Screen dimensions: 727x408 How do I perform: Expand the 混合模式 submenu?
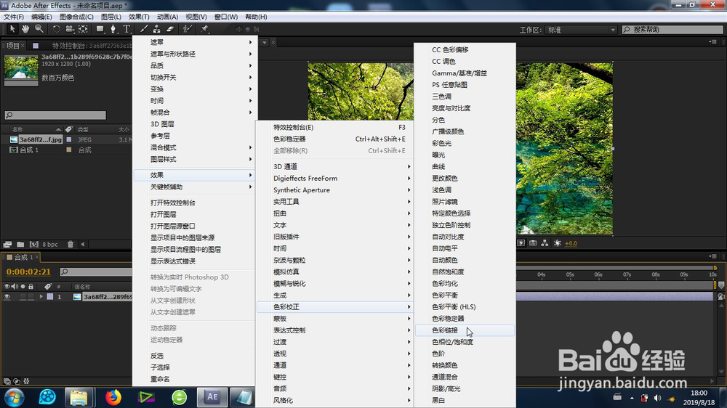(x=194, y=147)
